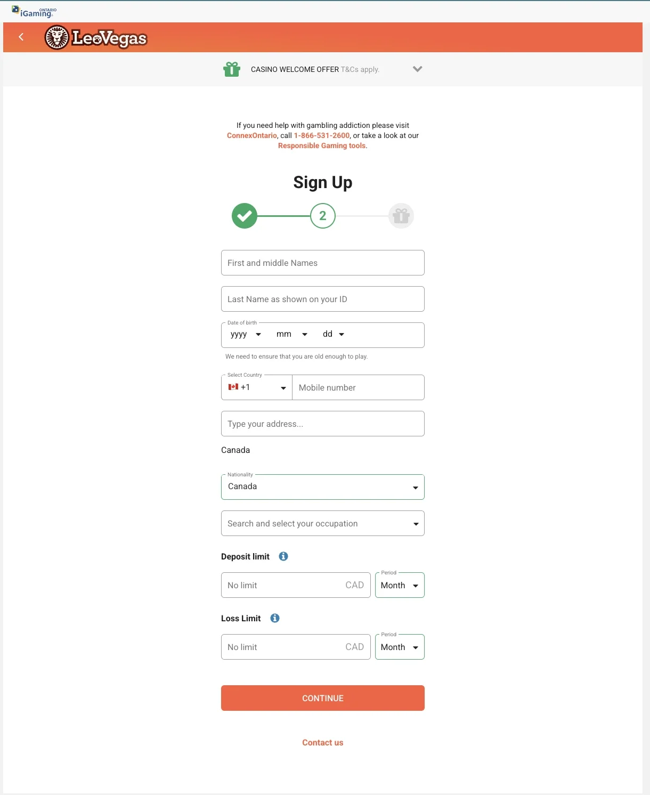Click the completed step one checkmark

245,216
